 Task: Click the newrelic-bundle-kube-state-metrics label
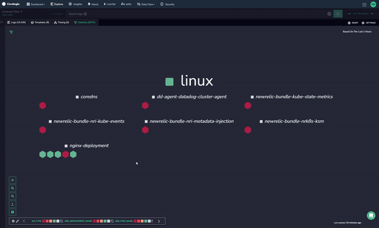294,96
